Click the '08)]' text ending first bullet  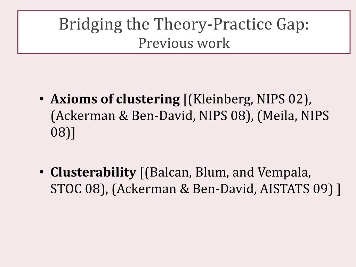pos(63,132)
